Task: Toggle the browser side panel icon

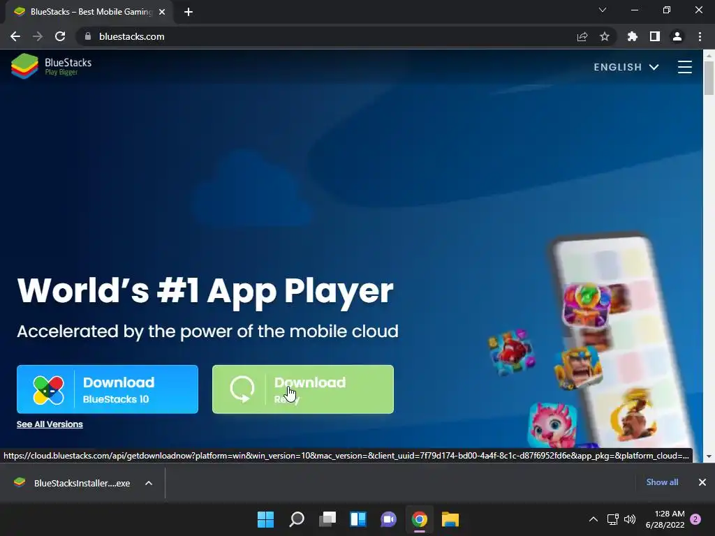Action: tap(655, 36)
